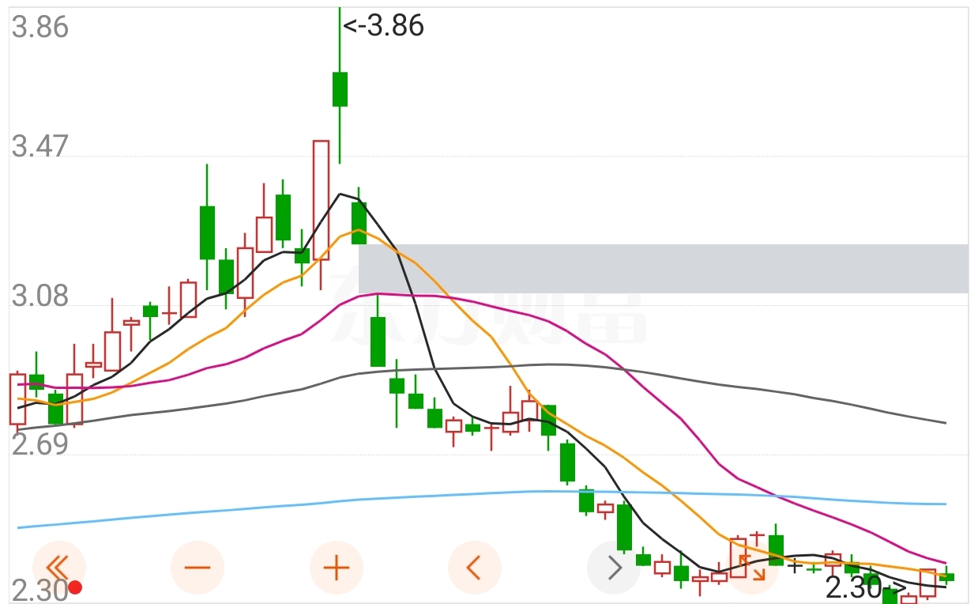Tap the double-left-arrow jump-to-earliest icon
Image resolution: width=978 pixels, height=604 pixels.
coord(58,567)
